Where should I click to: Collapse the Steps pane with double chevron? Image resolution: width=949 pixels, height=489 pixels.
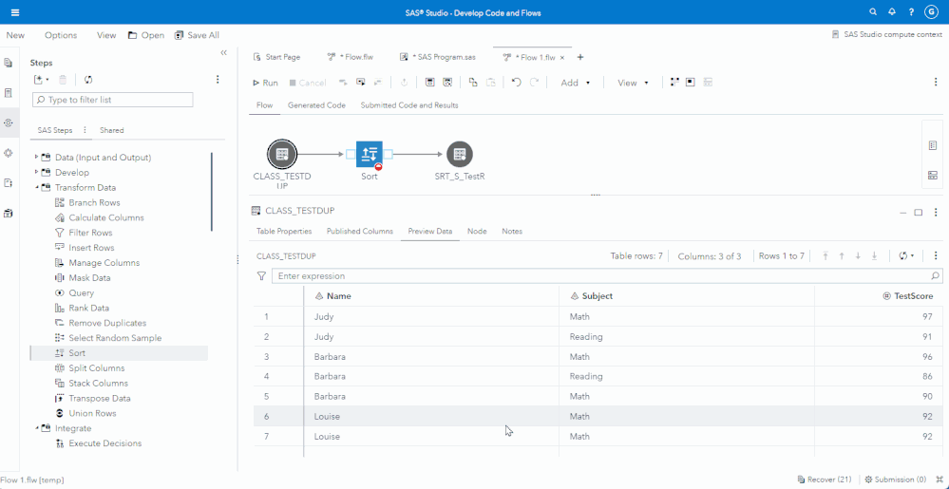[224, 53]
